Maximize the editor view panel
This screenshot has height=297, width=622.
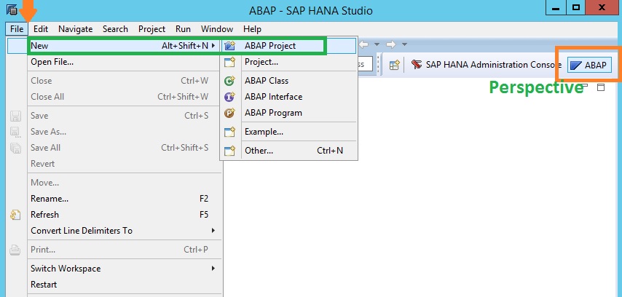(601, 87)
